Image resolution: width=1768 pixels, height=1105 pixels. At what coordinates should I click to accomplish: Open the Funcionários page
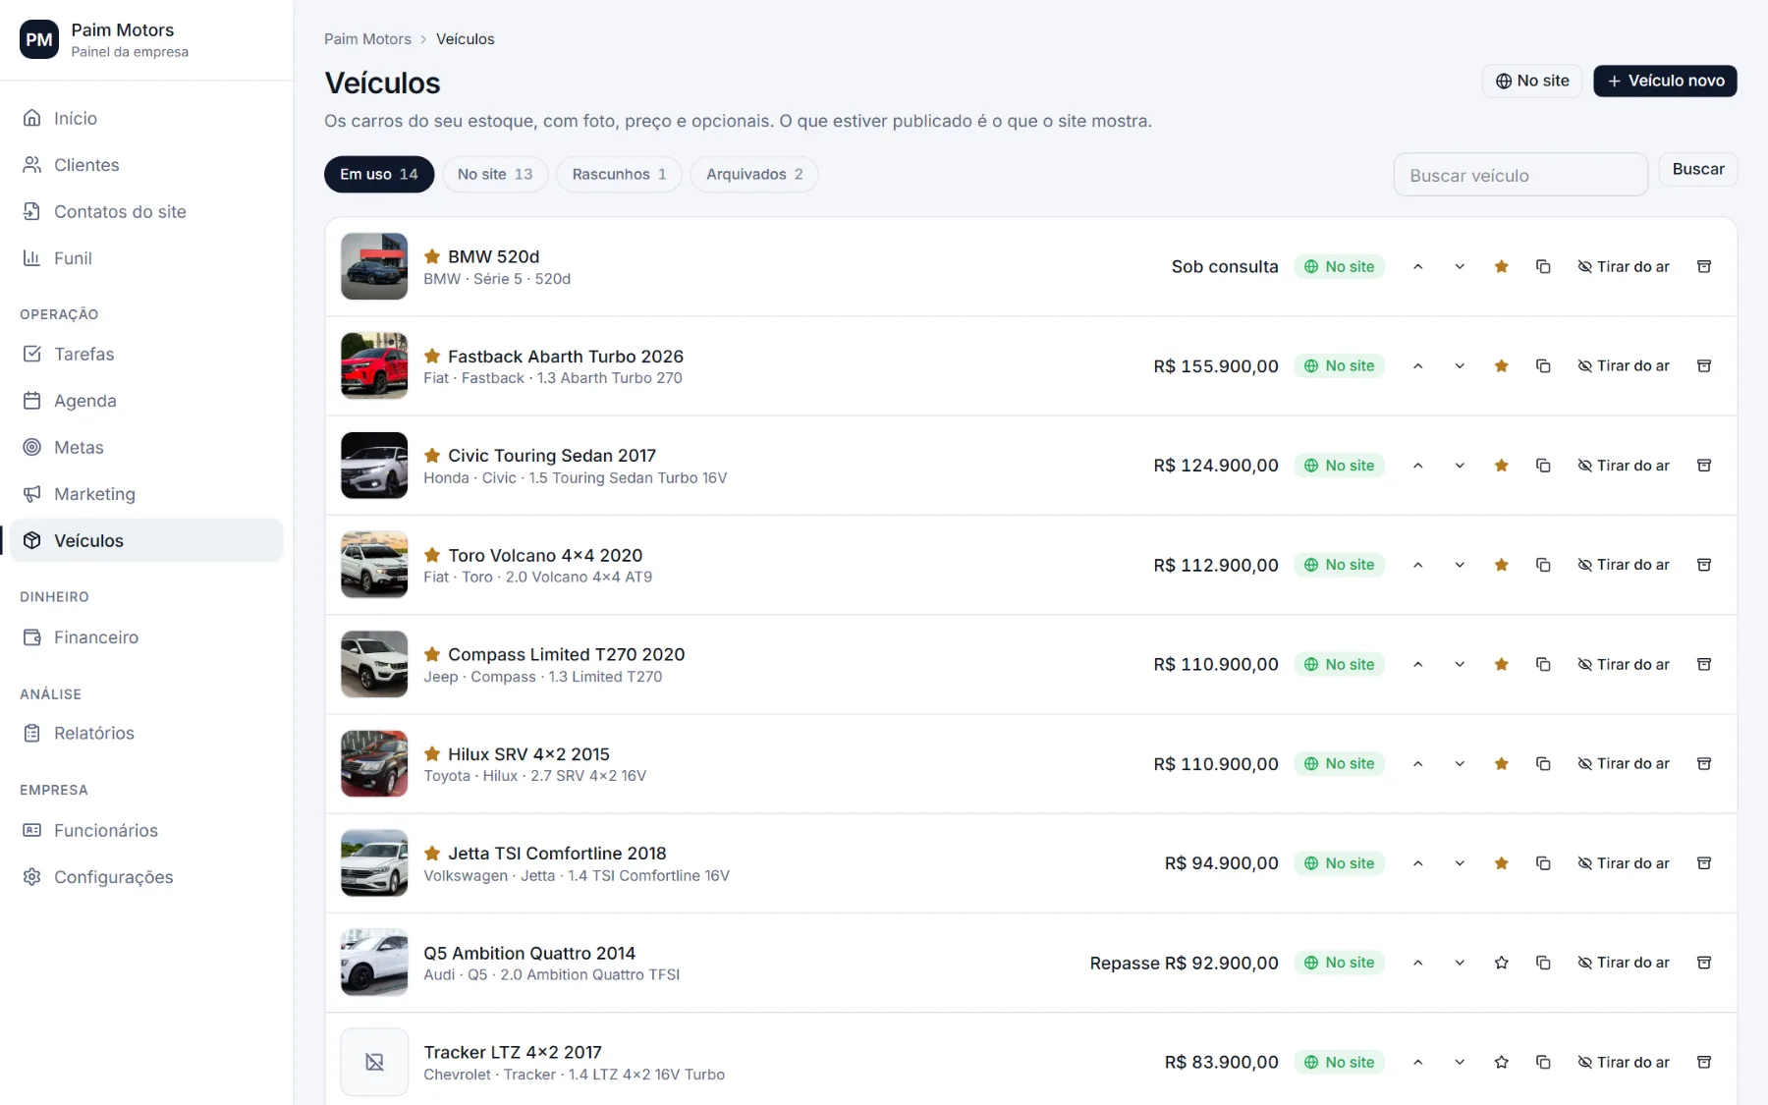(147, 831)
